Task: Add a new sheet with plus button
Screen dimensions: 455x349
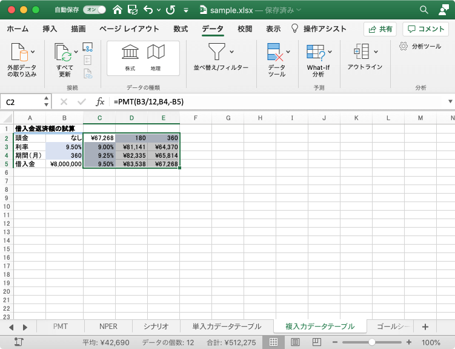Action: [425, 327]
